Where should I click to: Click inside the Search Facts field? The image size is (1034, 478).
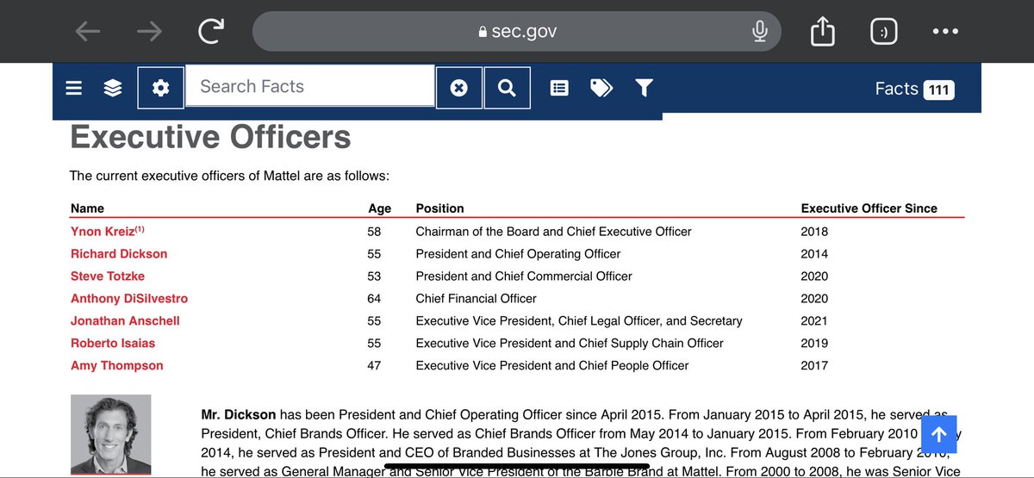[x=310, y=87]
